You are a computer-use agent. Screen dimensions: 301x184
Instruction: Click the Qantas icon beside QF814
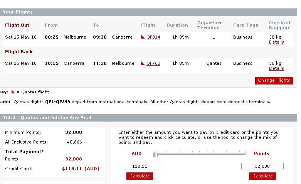pos(143,37)
